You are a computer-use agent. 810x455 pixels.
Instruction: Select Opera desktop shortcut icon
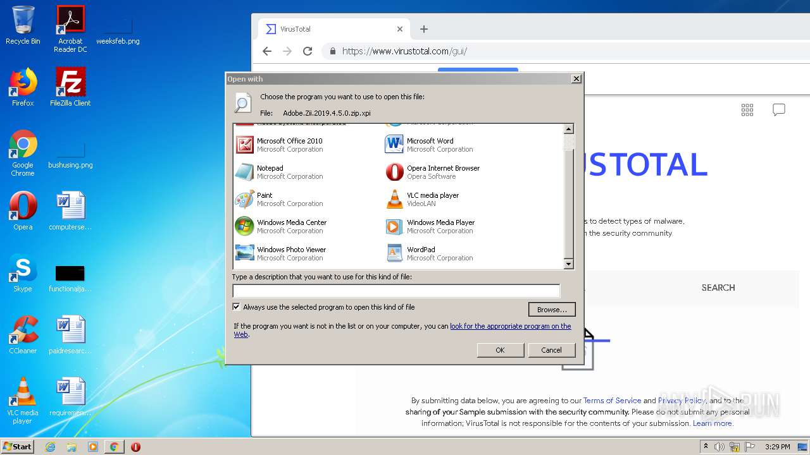(23, 211)
